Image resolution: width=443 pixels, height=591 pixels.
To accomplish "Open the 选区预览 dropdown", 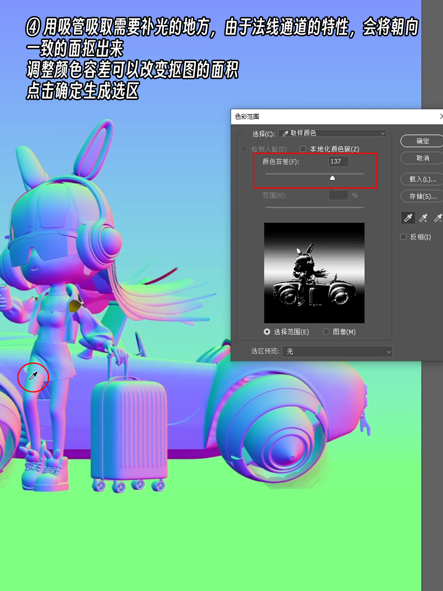I will (337, 352).
